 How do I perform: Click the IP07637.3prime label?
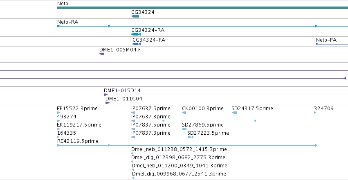click(x=151, y=116)
